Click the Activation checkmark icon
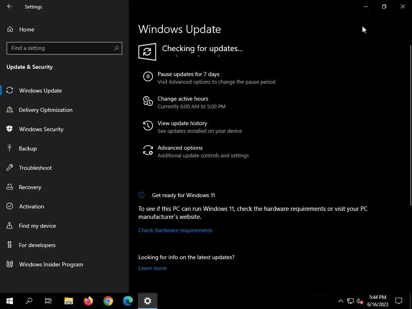Screen dimensions: 412x309 pyautogui.click(x=10, y=206)
